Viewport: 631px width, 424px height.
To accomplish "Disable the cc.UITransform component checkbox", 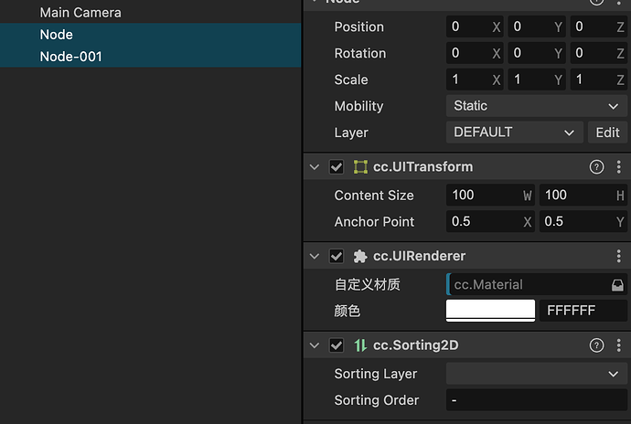I will coord(337,167).
